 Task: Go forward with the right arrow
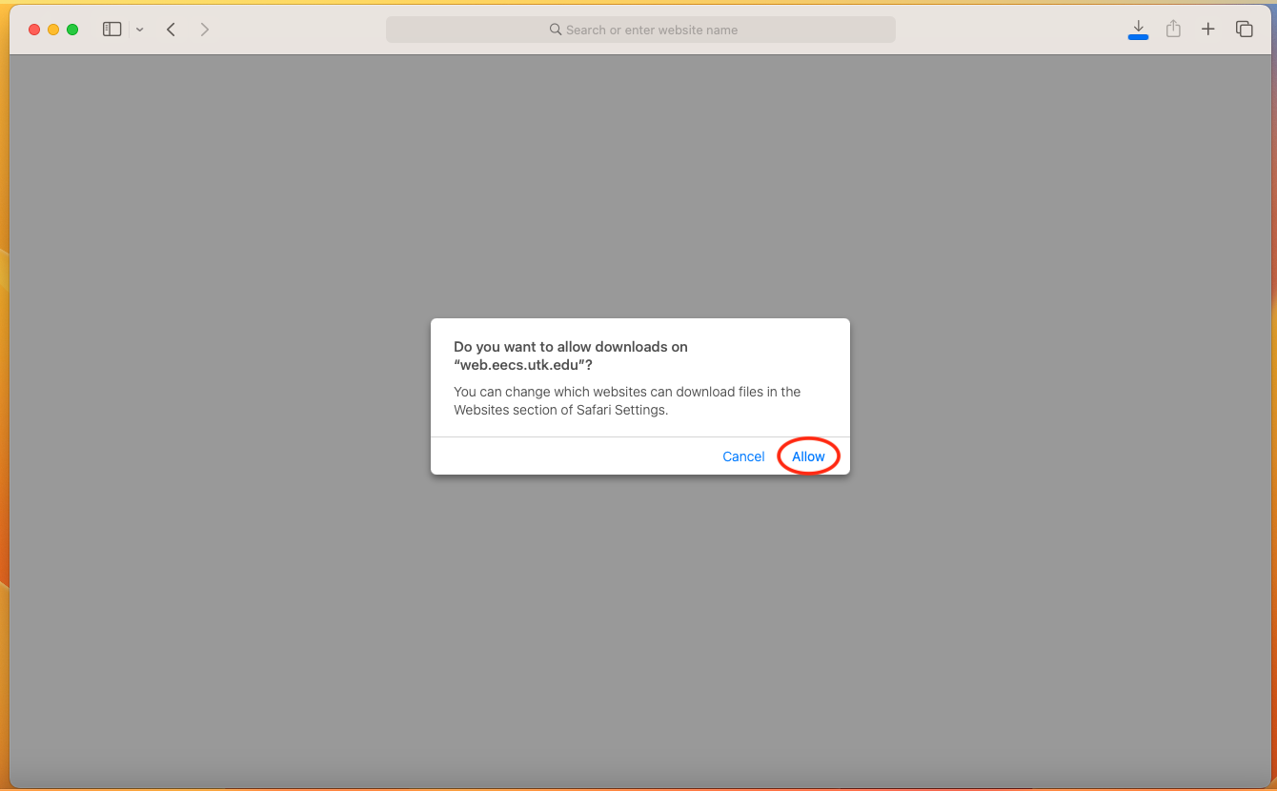tap(204, 30)
